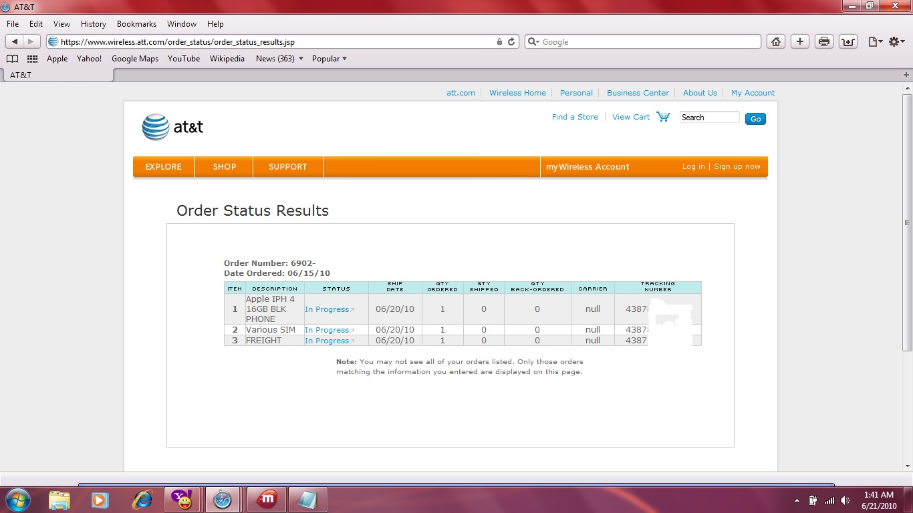The height and width of the screenshot is (513, 913).
Task: Open Windows Media Player from the taskbar
Action: click(x=100, y=500)
